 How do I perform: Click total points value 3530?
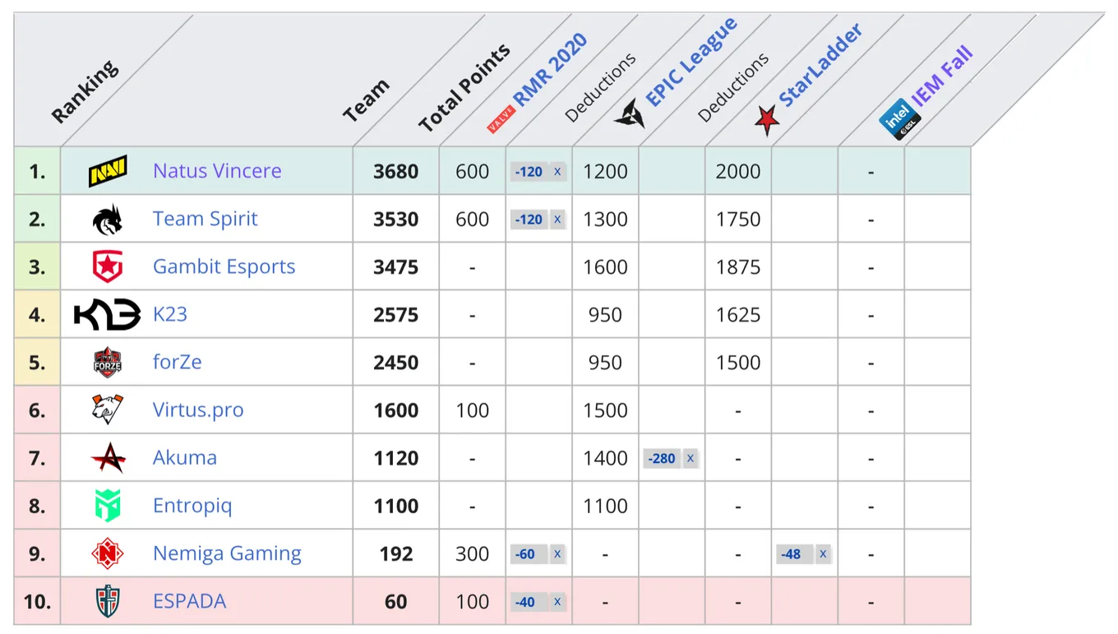pyautogui.click(x=396, y=219)
